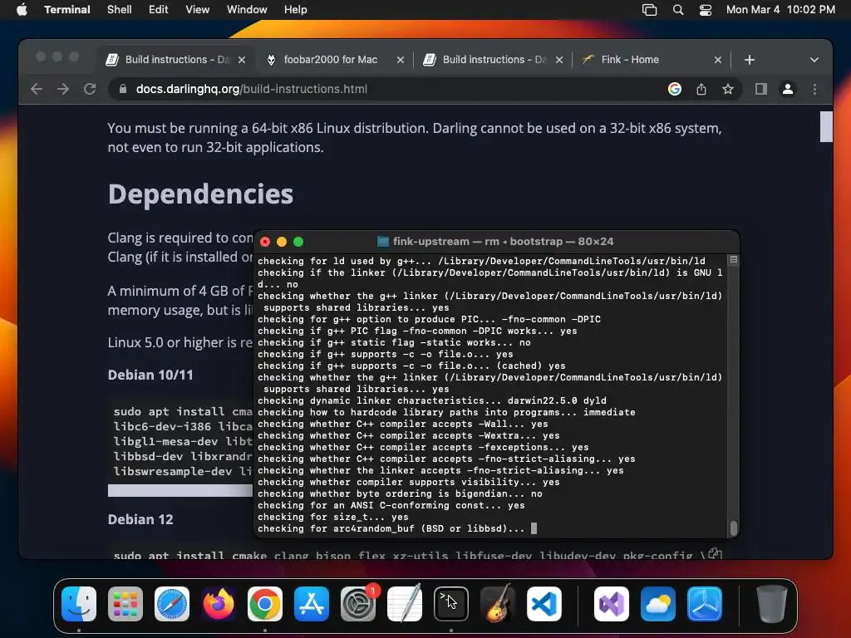Copy the Debian 12 code block

pyautogui.click(x=715, y=554)
